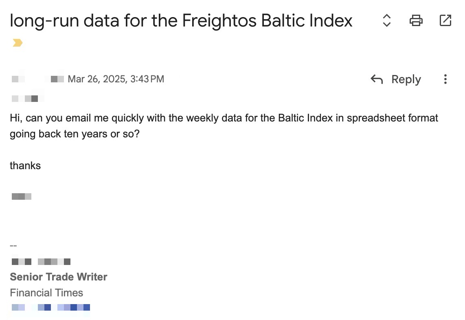Click the email subject title
465x320 pixels.
click(181, 20)
